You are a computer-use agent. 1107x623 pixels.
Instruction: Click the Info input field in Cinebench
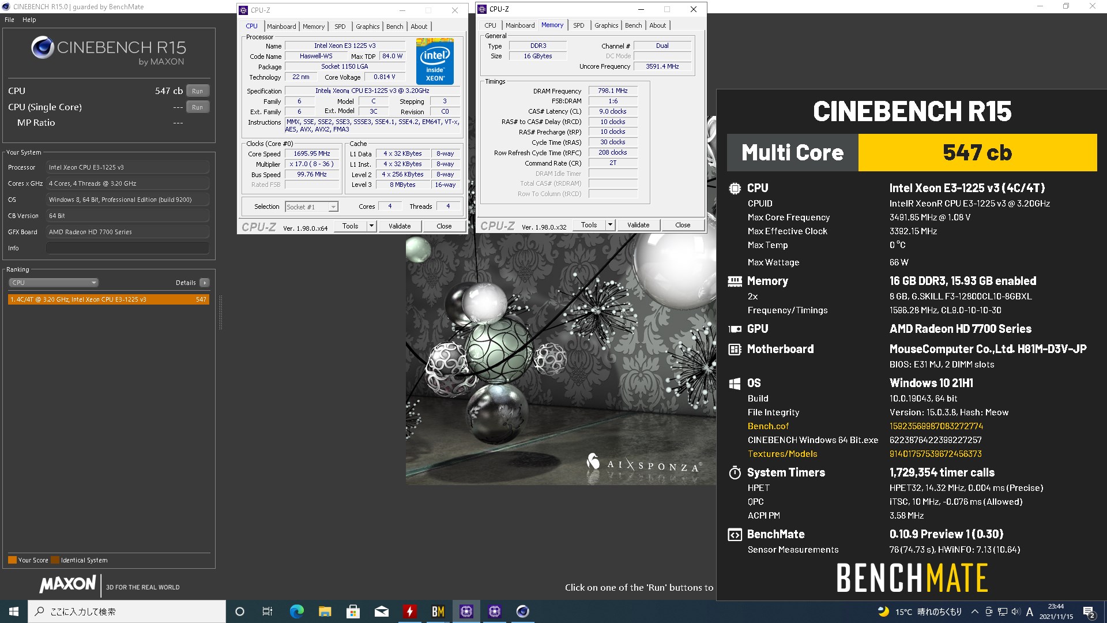point(127,248)
